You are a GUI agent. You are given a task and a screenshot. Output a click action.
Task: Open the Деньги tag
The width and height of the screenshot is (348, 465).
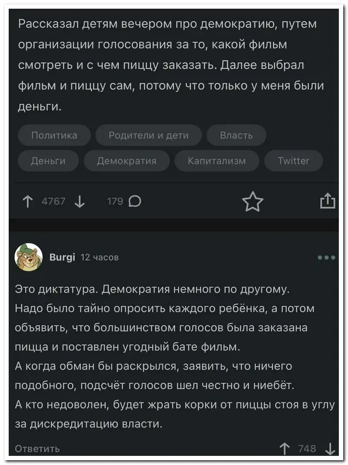(x=48, y=161)
